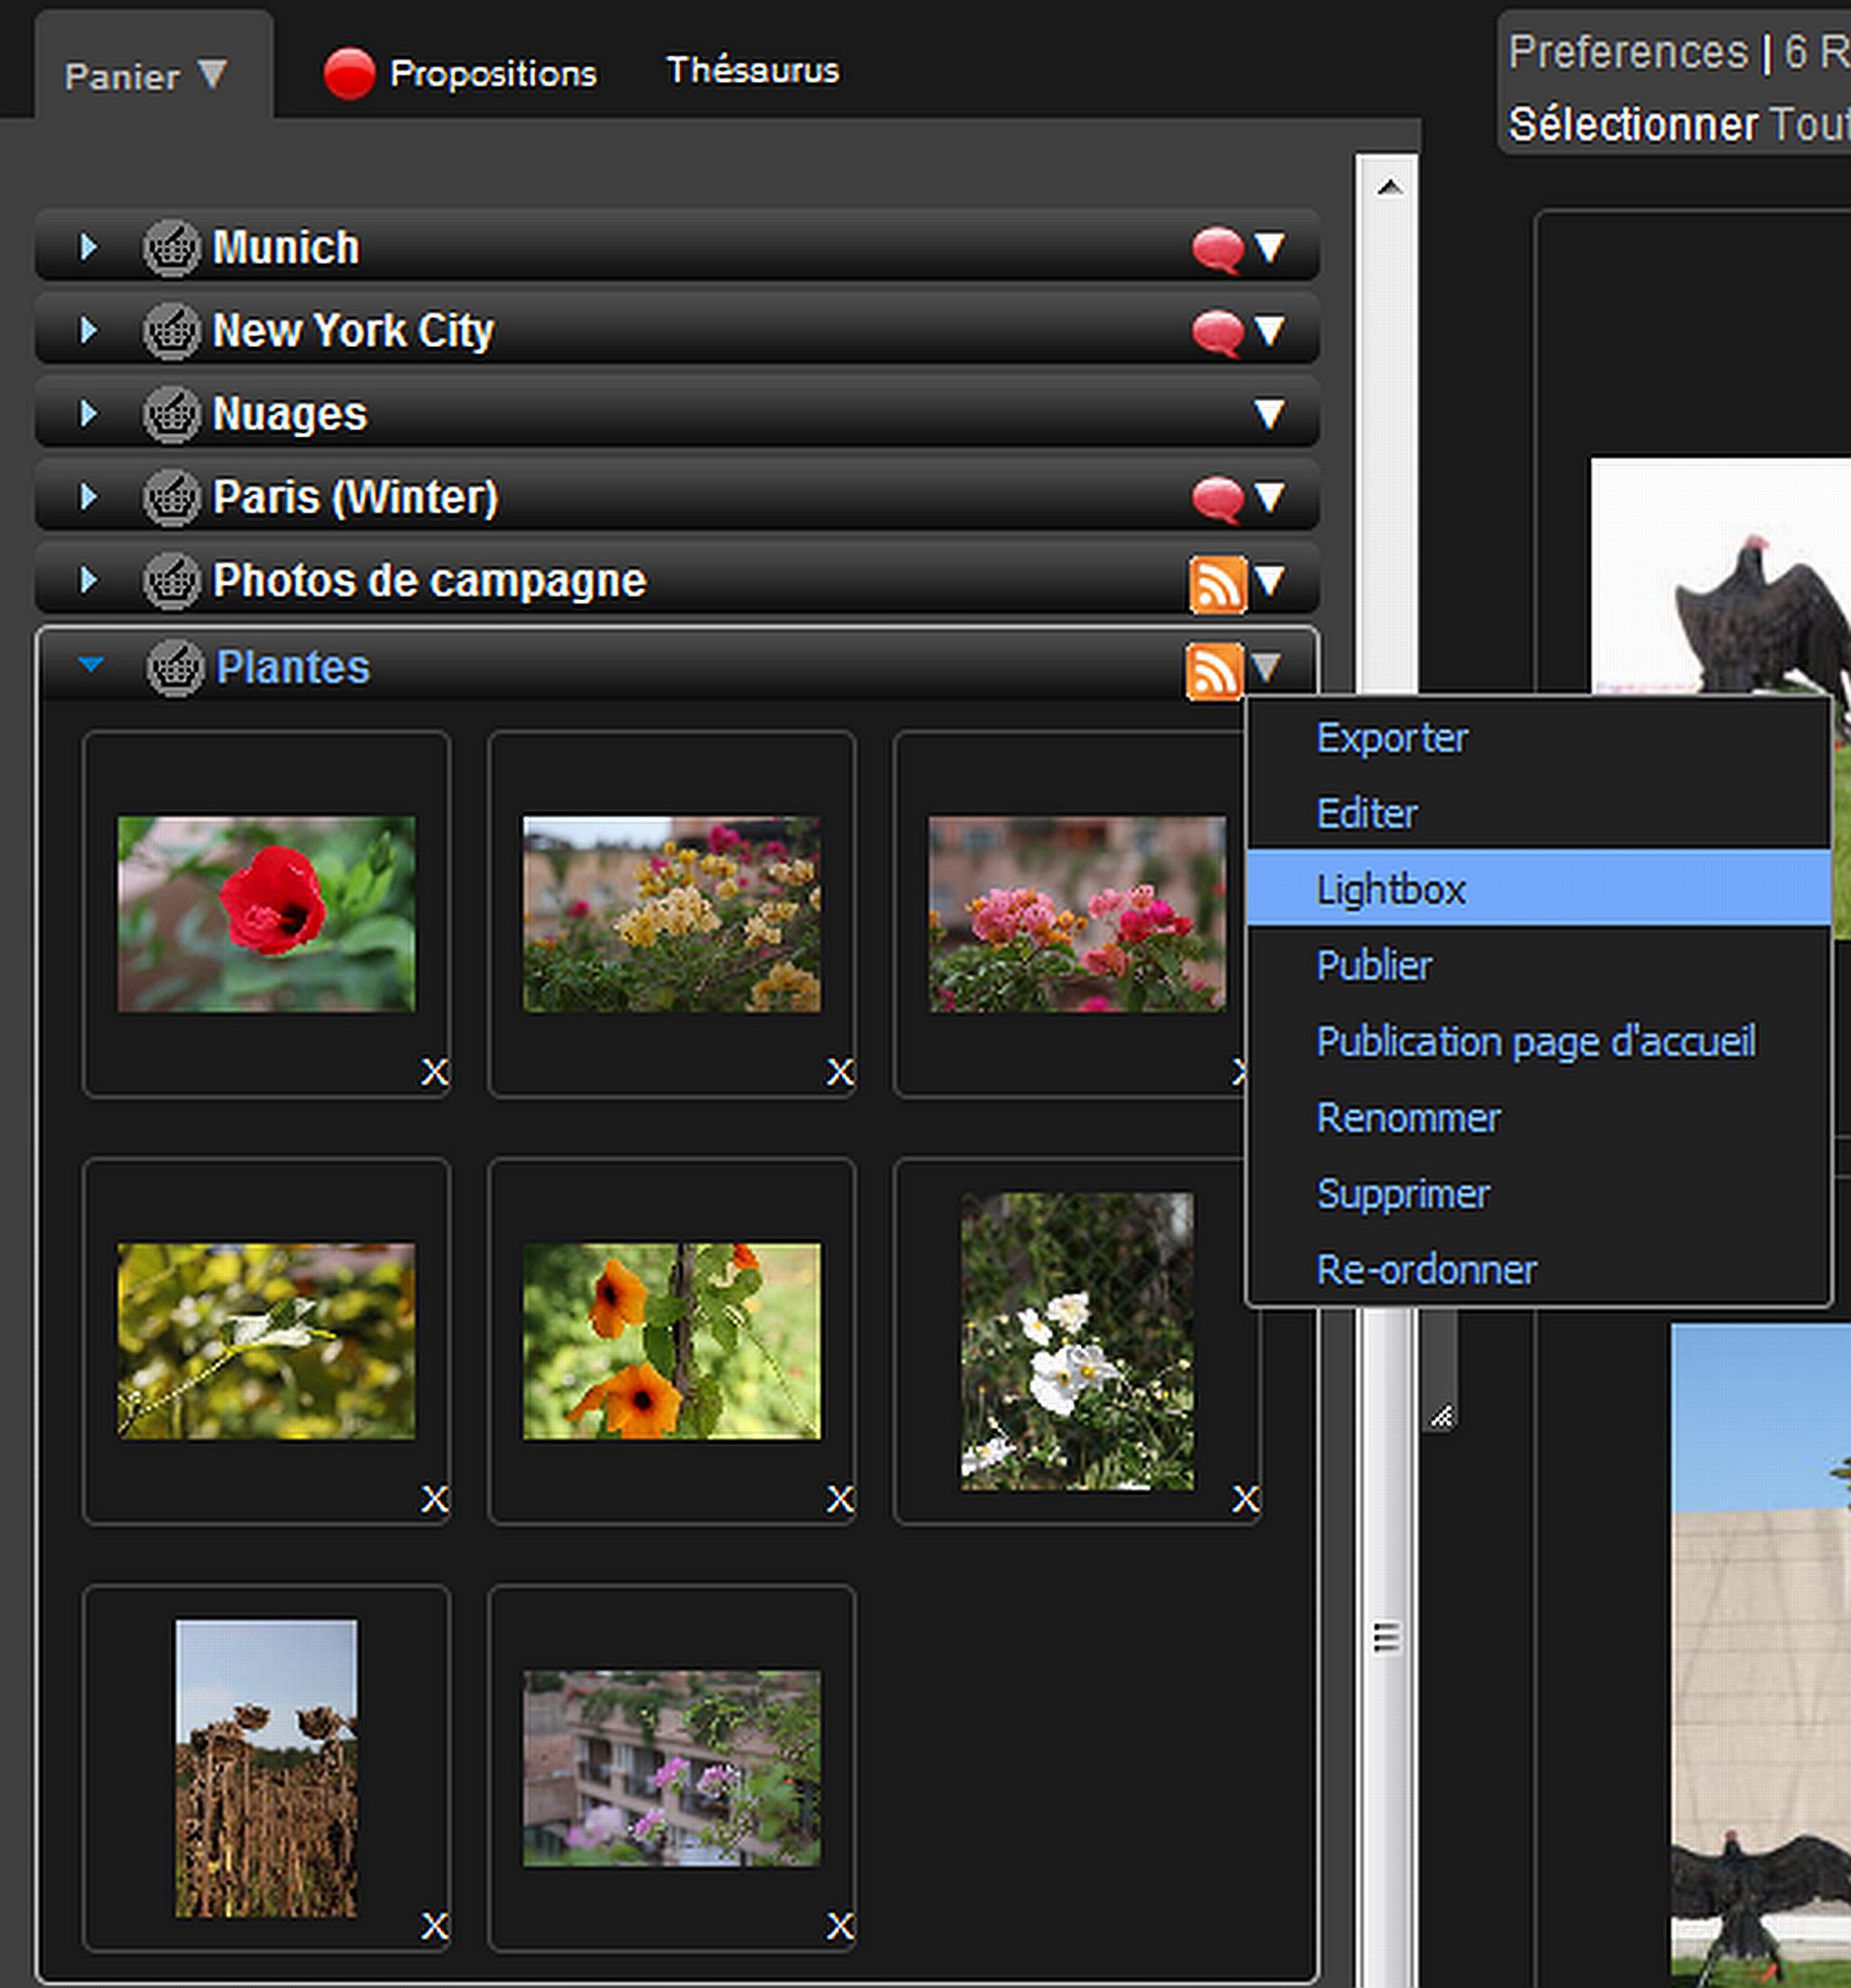Open the Thésaurus tab
The image size is (1851, 1988).
pos(752,71)
